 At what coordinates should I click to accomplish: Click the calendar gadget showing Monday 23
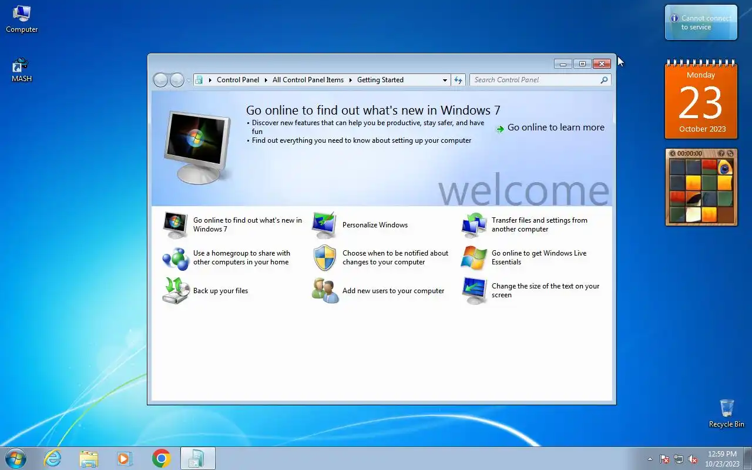[x=701, y=100]
